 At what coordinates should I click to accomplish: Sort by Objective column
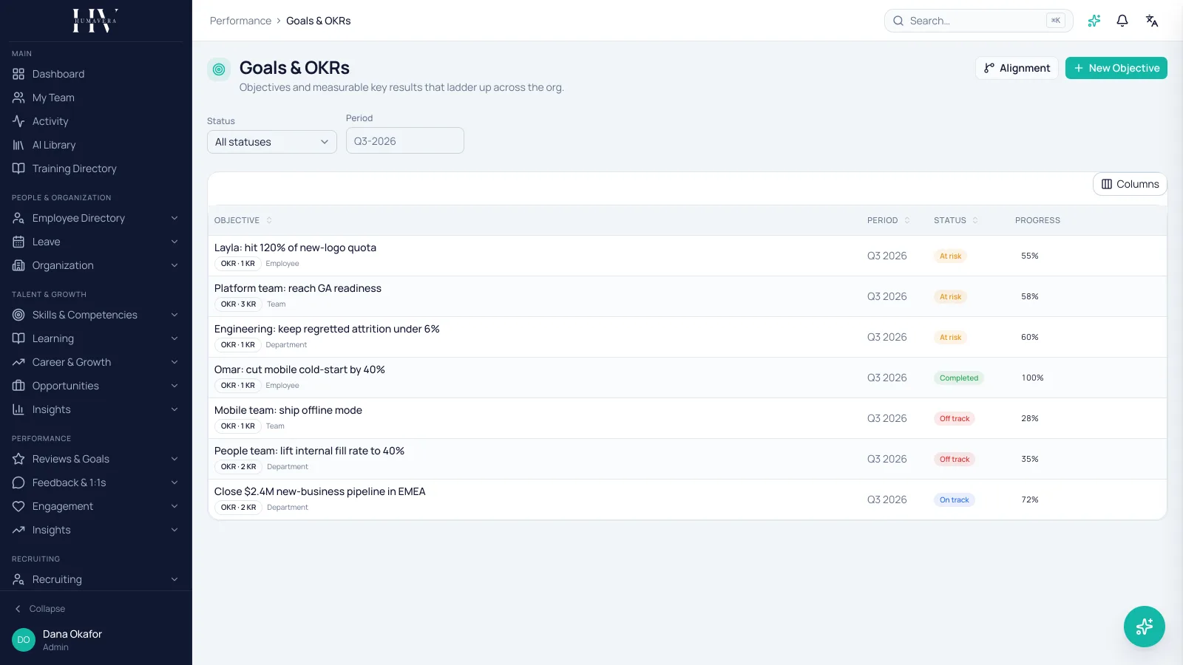click(243, 220)
